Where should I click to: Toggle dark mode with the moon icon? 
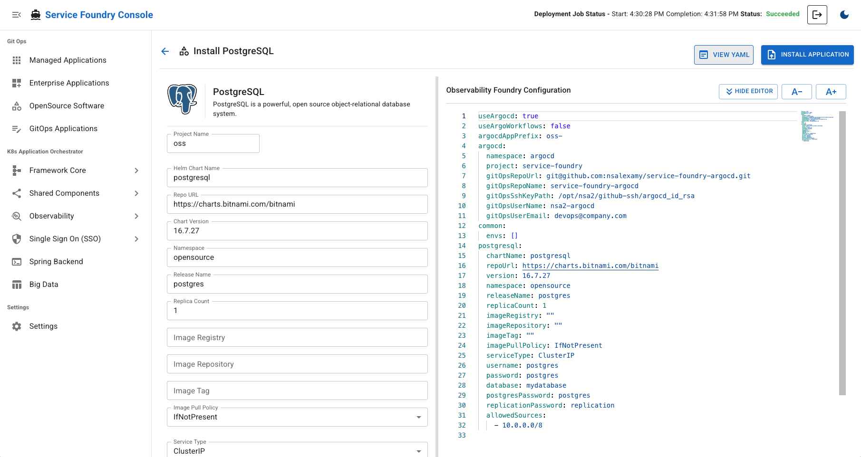tap(844, 15)
